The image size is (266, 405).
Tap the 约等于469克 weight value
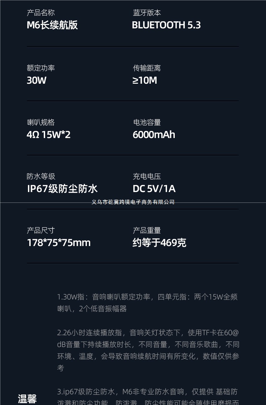[159, 243]
